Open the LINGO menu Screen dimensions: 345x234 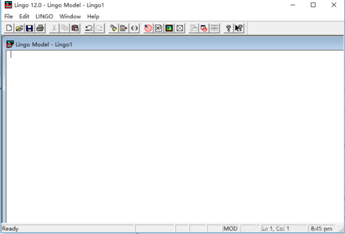tap(44, 16)
